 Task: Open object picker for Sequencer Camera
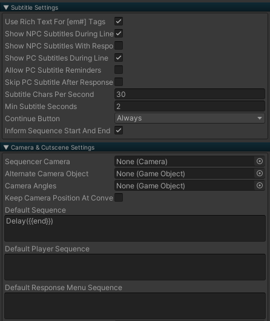tap(260, 161)
